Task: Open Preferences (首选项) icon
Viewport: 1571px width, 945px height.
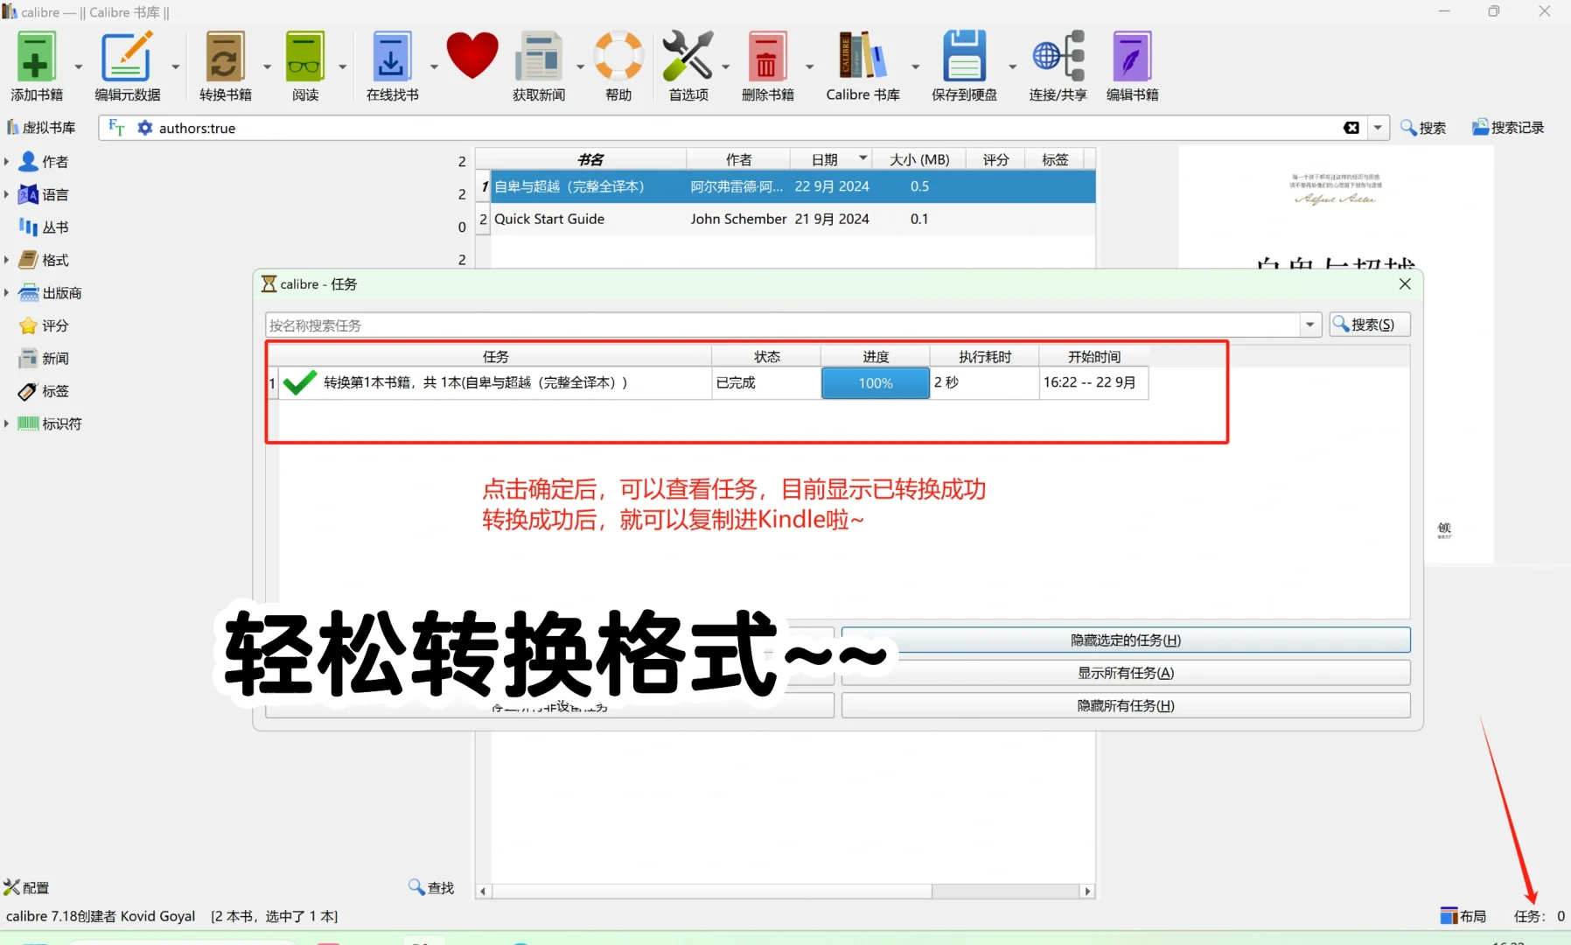Action: 688,57
